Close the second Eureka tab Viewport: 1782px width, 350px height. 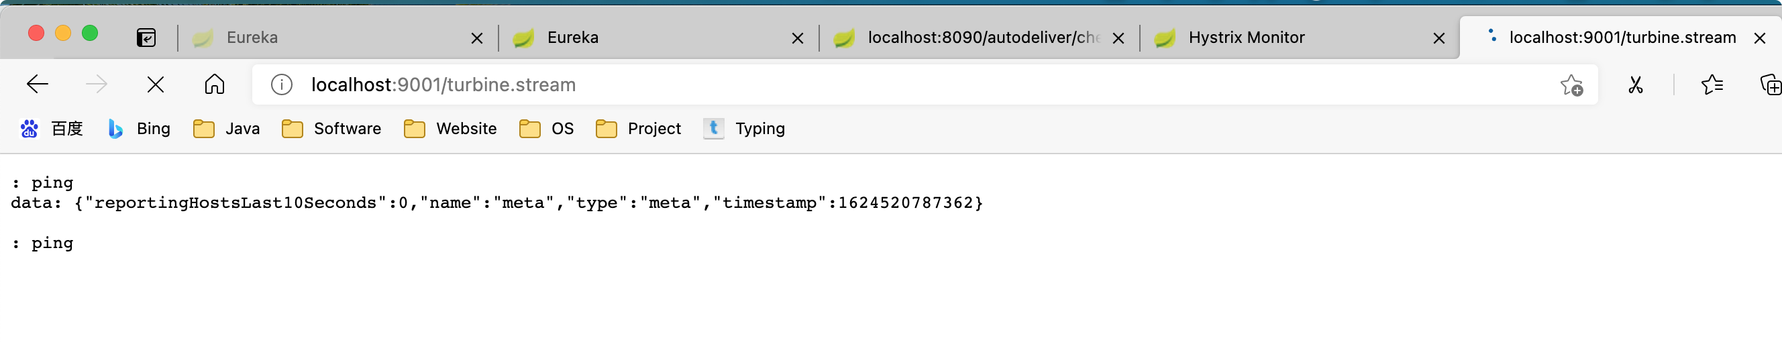pos(797,38)
